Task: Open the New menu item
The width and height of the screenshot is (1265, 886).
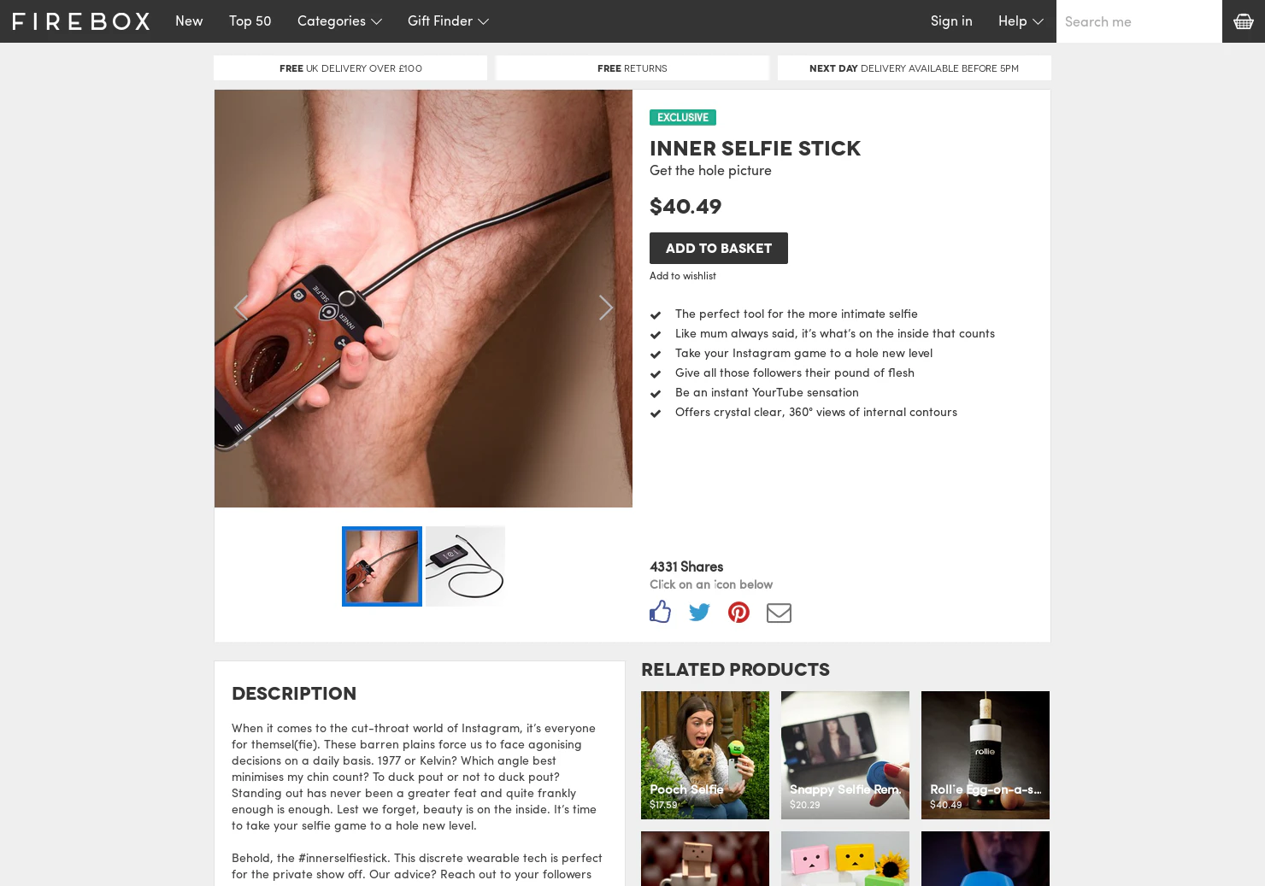Action: click(189, 21)
